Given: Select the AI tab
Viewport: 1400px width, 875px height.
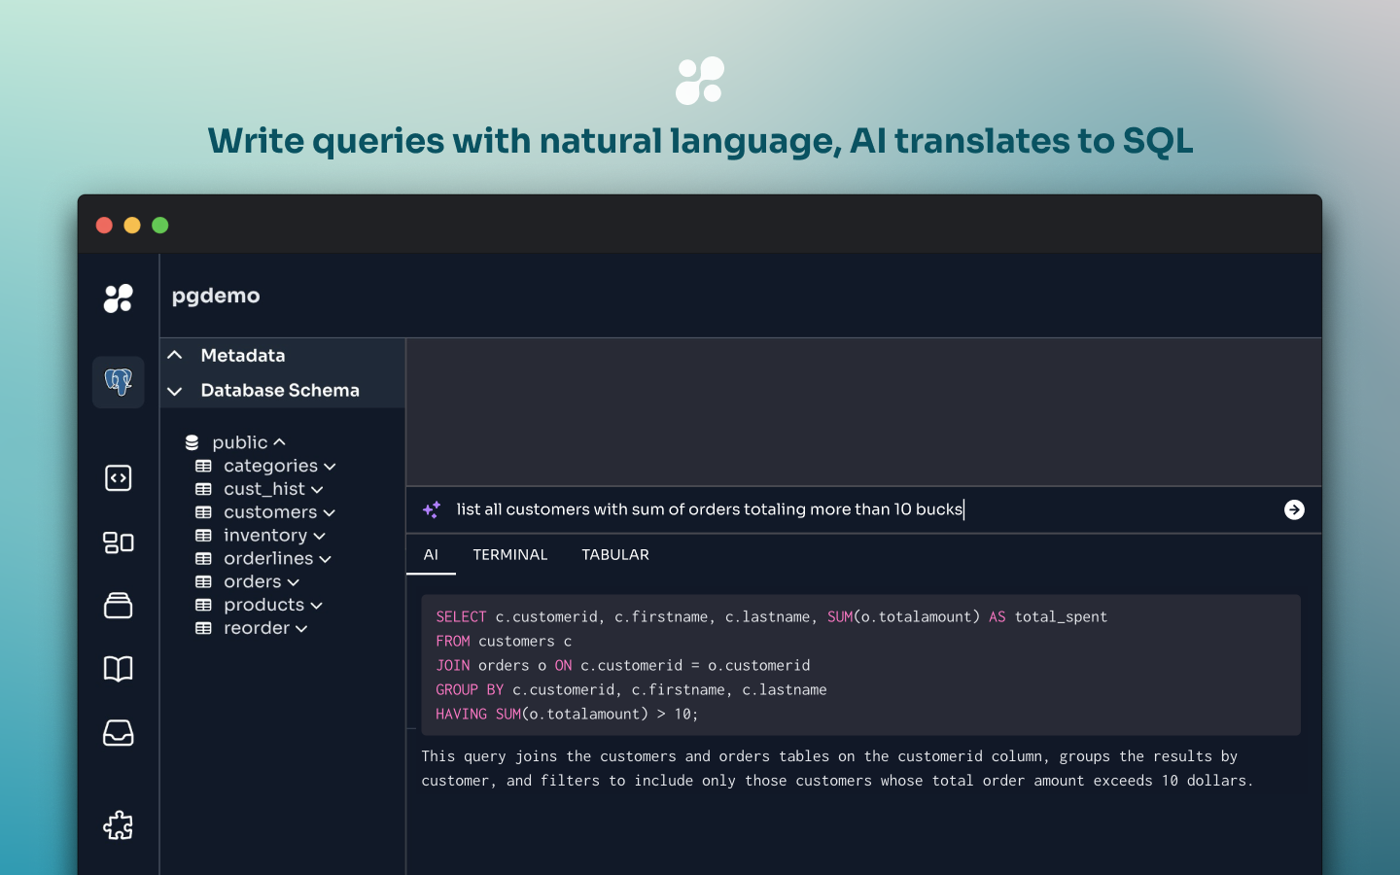Looking at the screenshot, I should pyautogui.click(x=431, y=554).
